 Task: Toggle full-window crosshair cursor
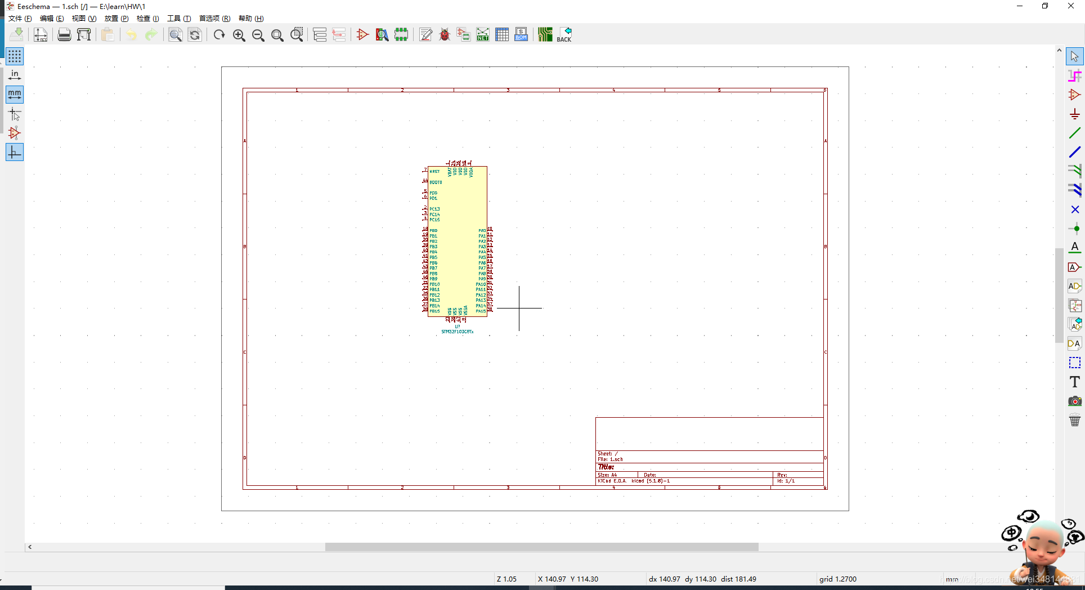pyautogui.click(x=15, y=114)
